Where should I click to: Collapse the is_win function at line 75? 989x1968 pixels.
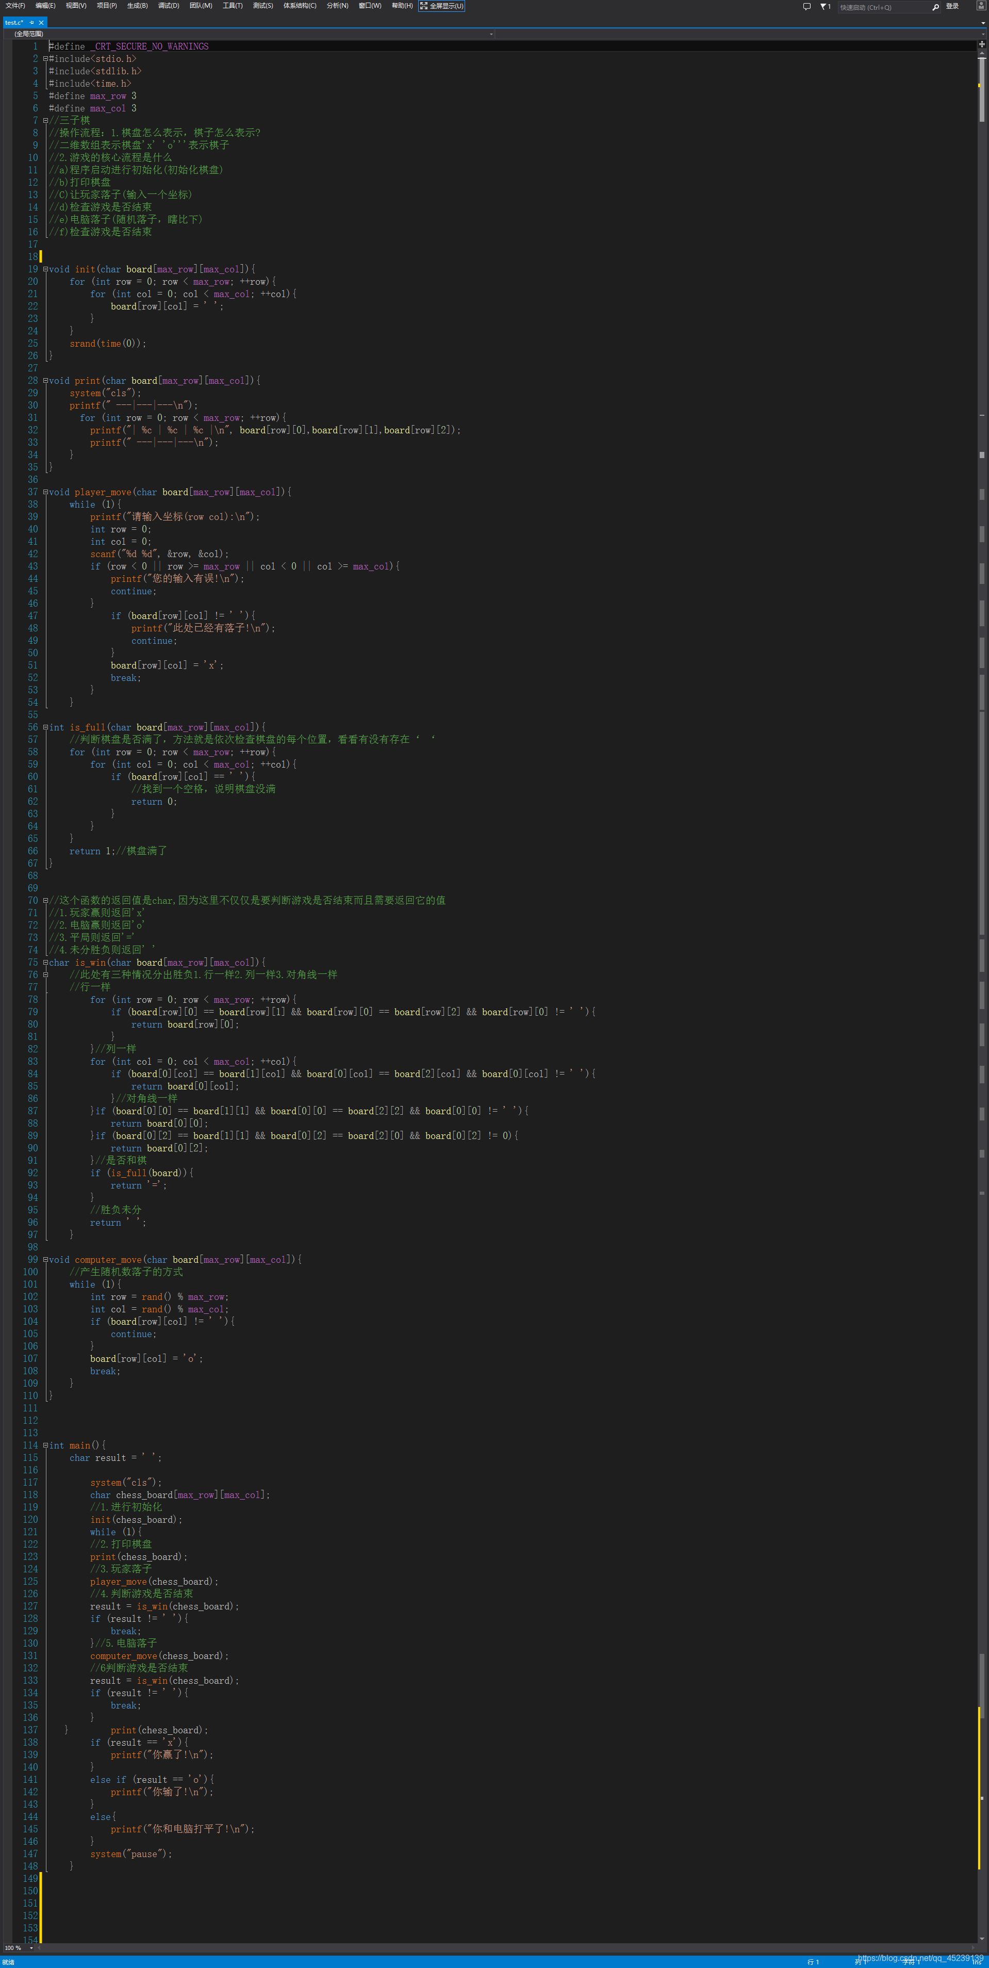45,963
